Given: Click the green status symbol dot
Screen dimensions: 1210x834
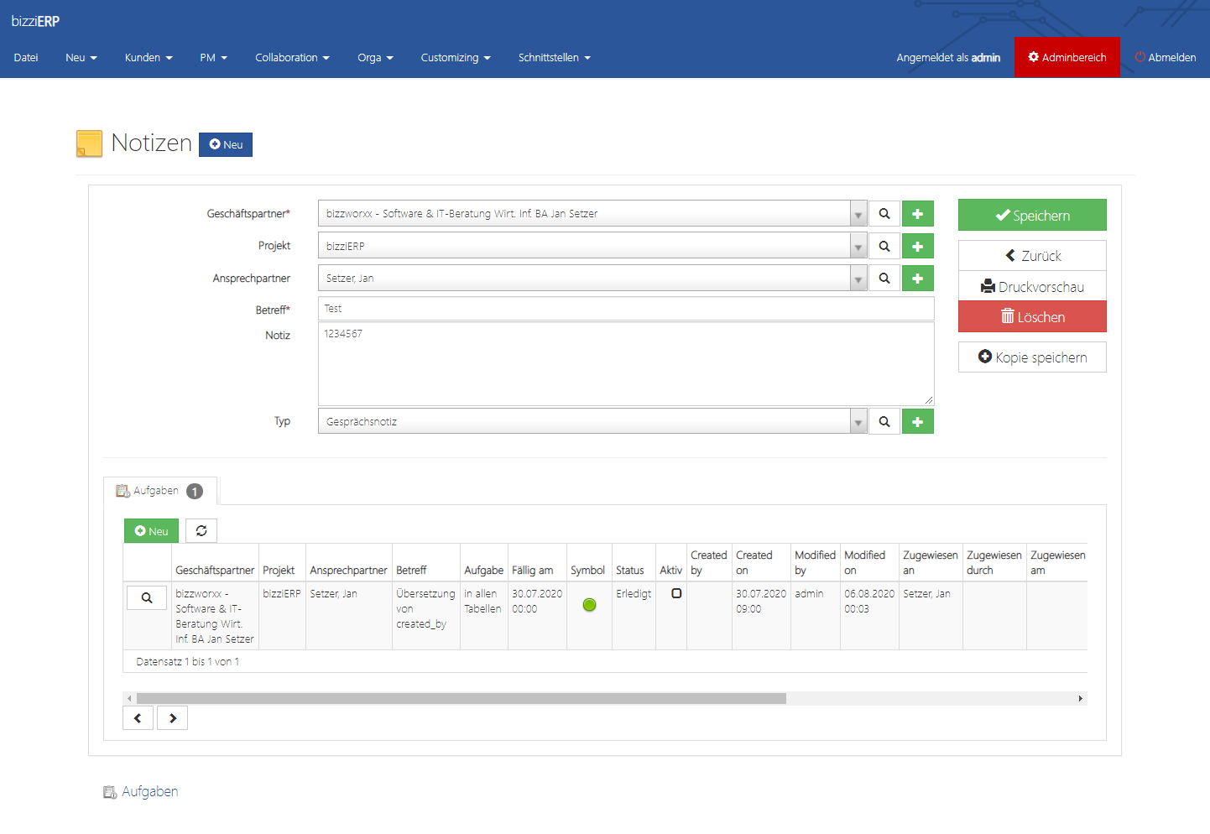Looking at the screenshot, I should (590, 605).
